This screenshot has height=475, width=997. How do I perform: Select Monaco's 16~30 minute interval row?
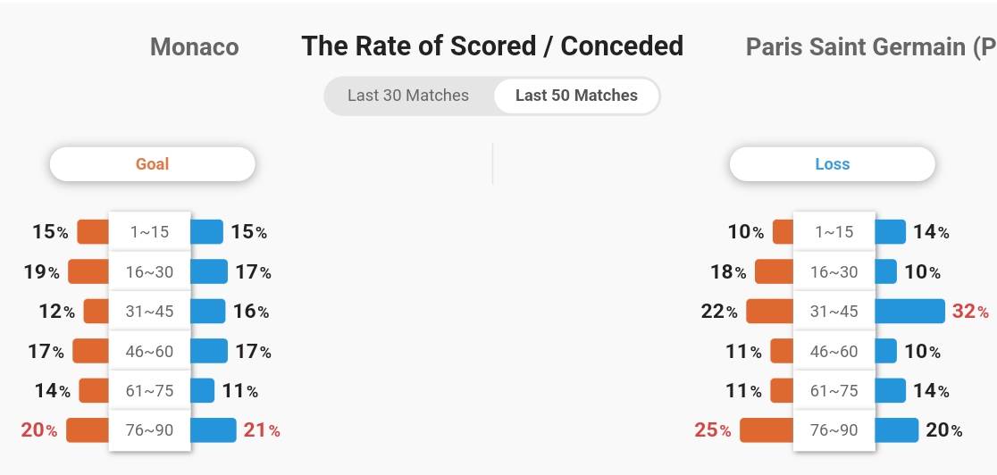(149, 272)
